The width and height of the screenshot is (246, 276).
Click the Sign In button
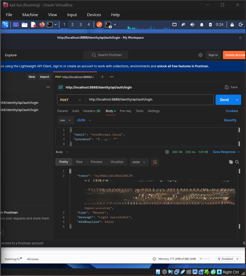tap(213, 55)
